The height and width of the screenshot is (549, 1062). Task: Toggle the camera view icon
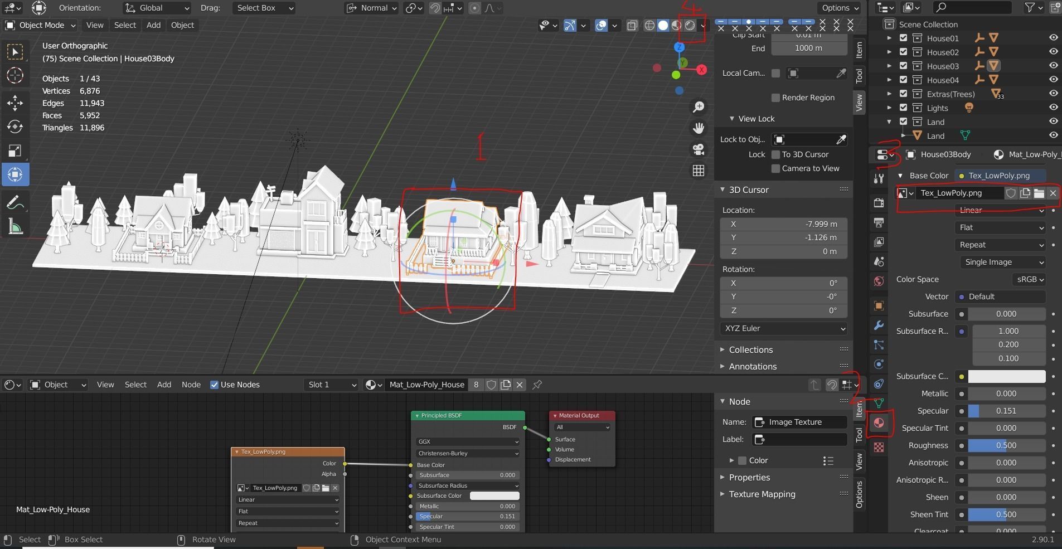699,149
